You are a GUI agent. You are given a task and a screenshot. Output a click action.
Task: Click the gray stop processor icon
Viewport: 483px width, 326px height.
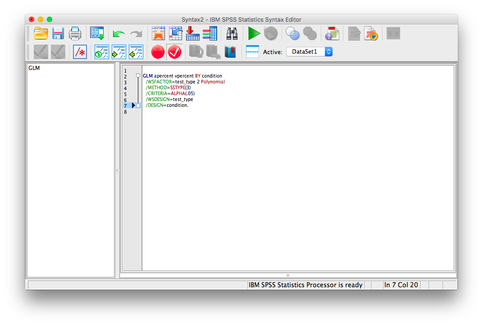271,33
